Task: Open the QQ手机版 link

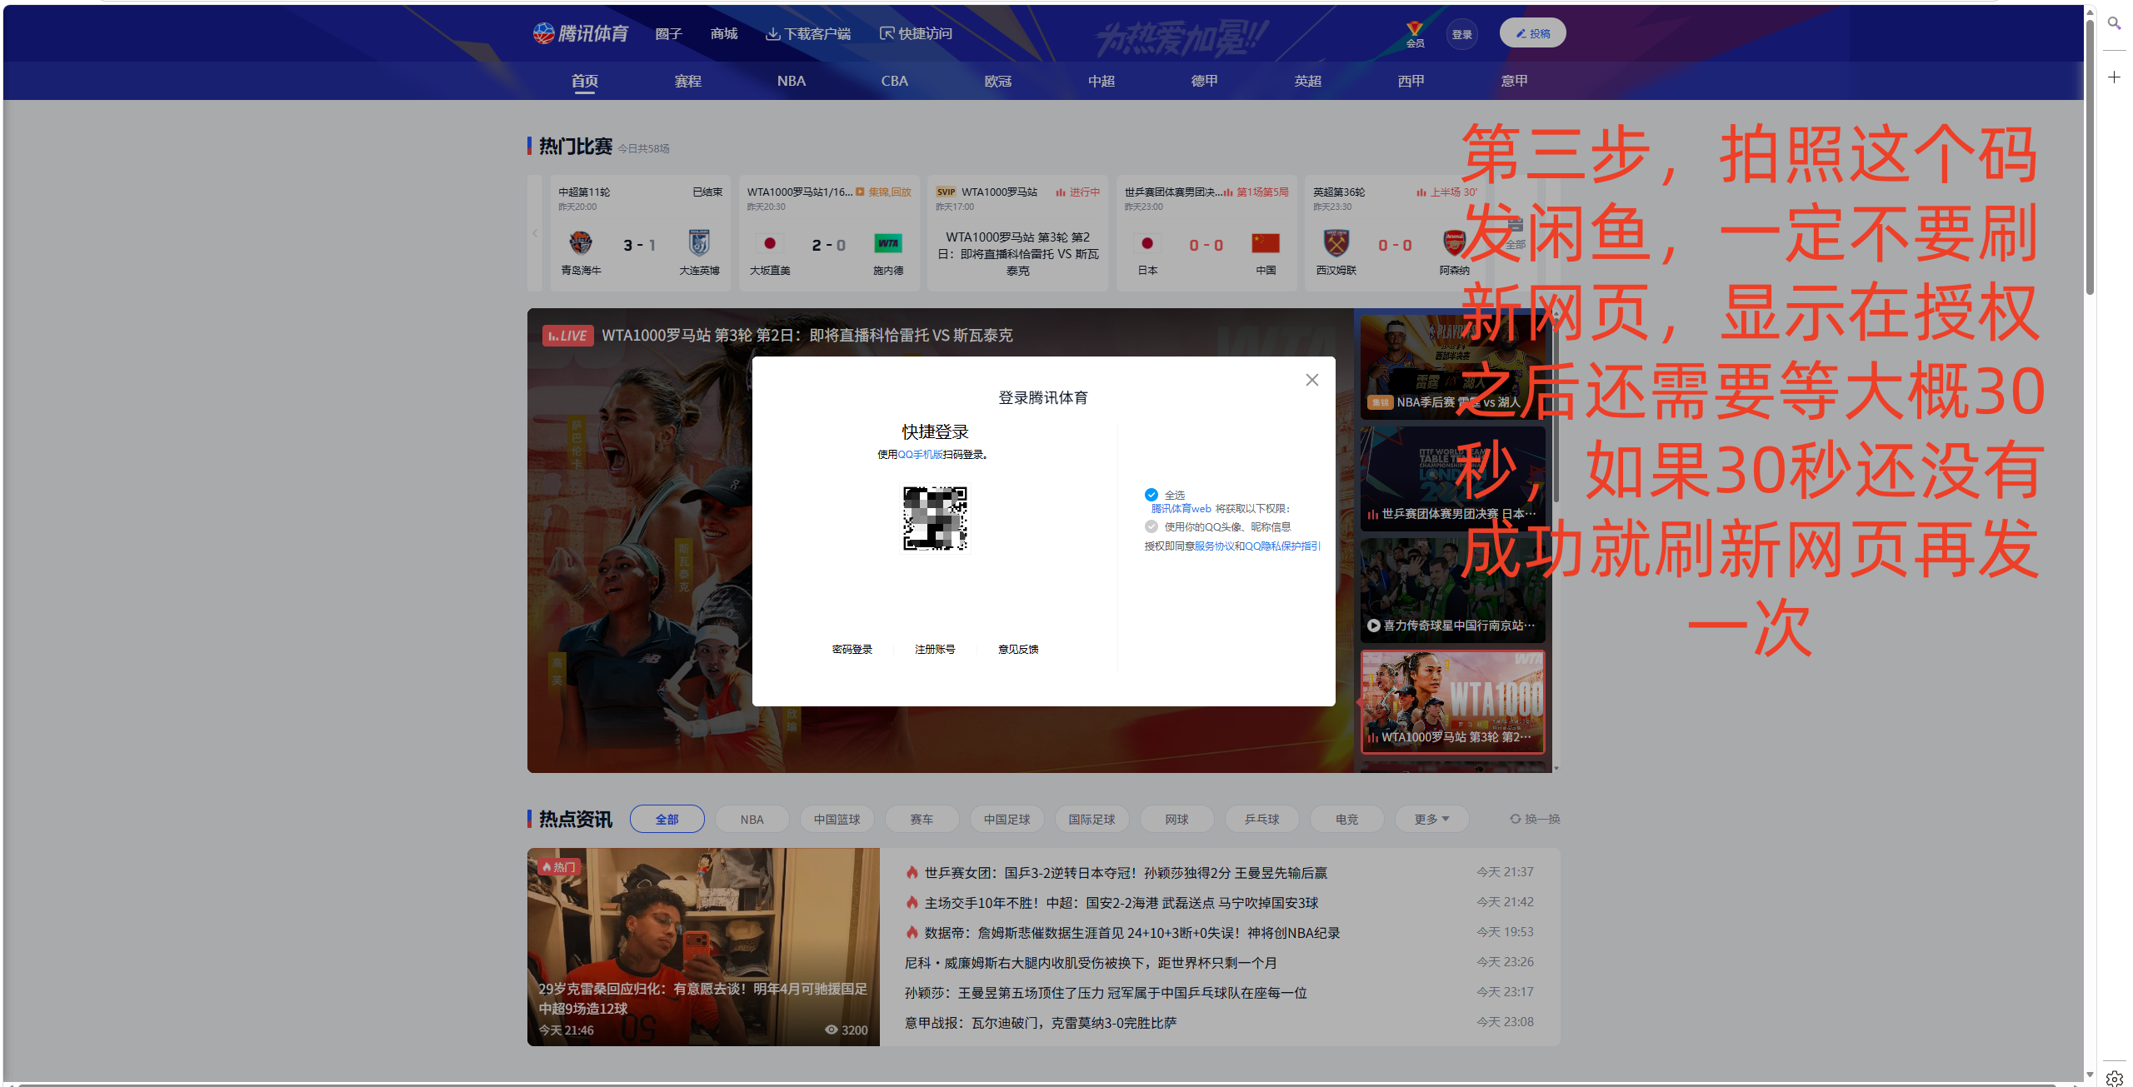Action: 920,455
